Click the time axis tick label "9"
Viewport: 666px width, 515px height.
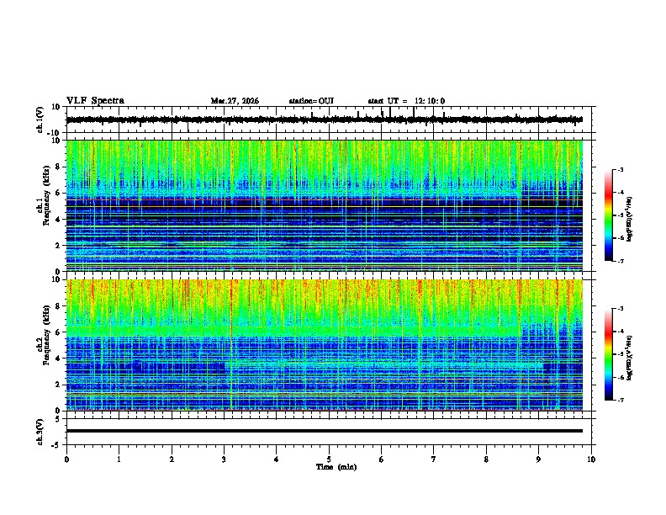538,459
